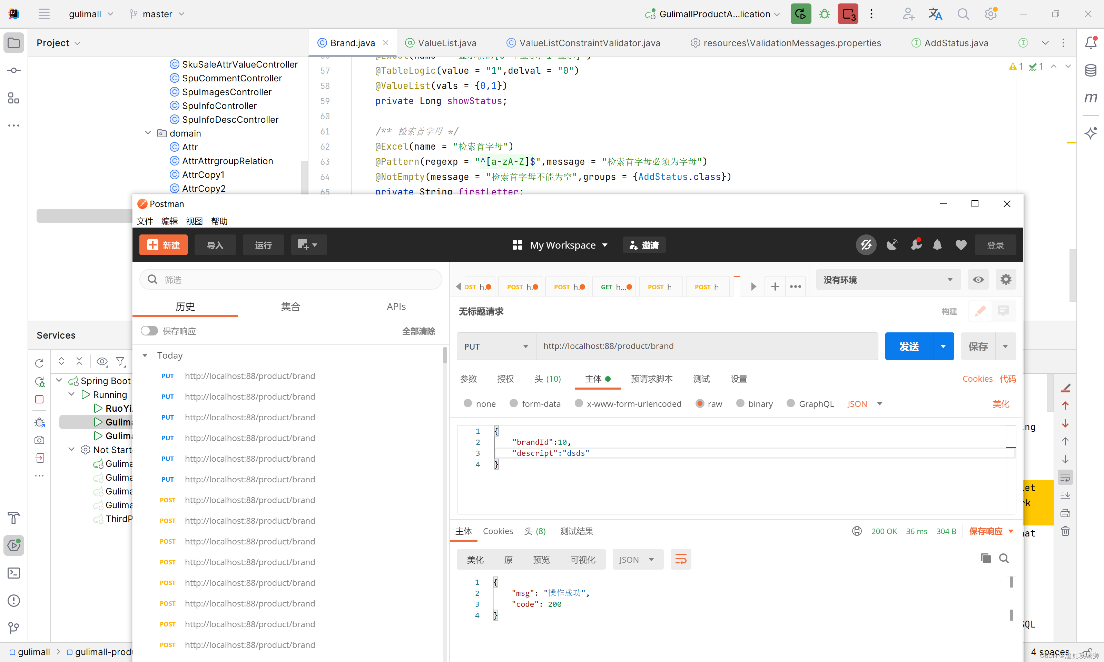Copy response body with copy icon
Image resolution: width=1104 pixels, height=662 pixels.
tap(986, 559)
